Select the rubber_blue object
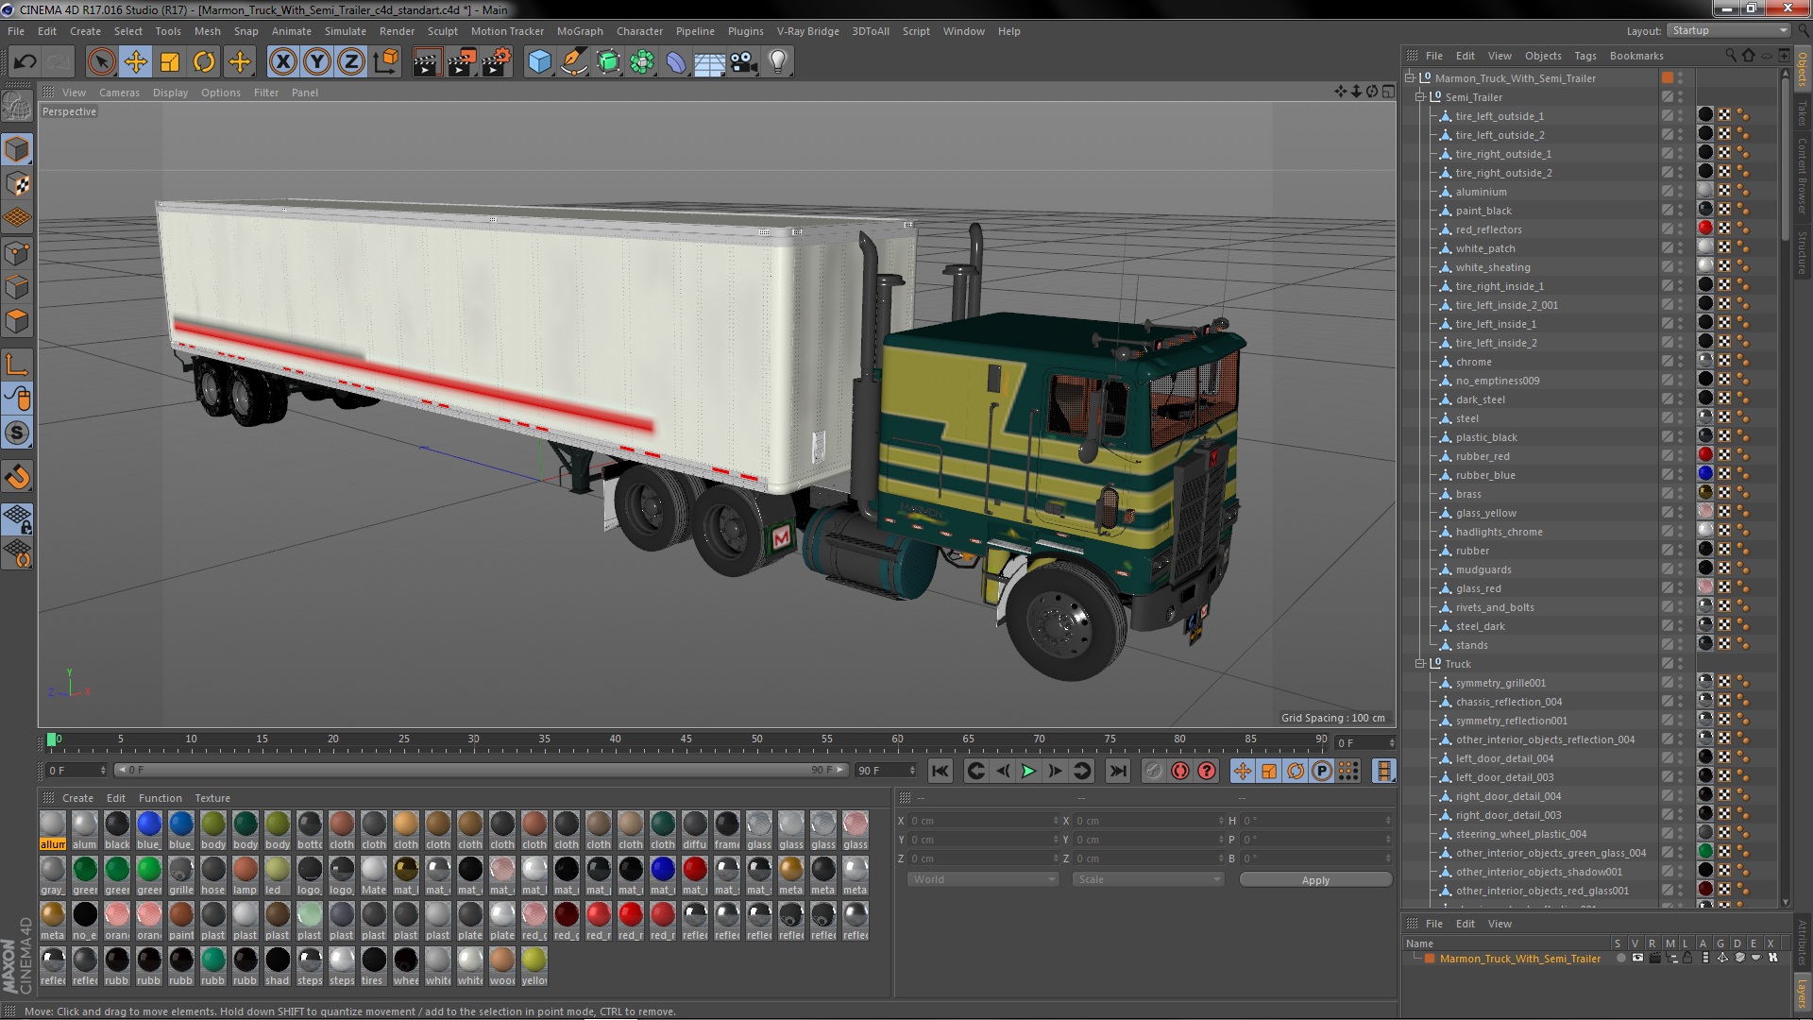 [1485, 475]
